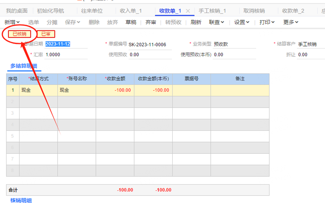Select the 收款金额 cell in row 1
Screen dimensions: 325x203
pos(115,90)
